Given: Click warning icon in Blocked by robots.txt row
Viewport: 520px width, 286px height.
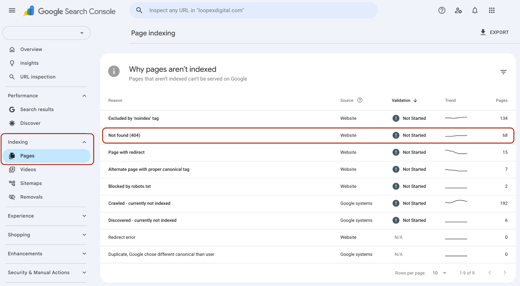Looking at the screenshot, I should [396, 186].
